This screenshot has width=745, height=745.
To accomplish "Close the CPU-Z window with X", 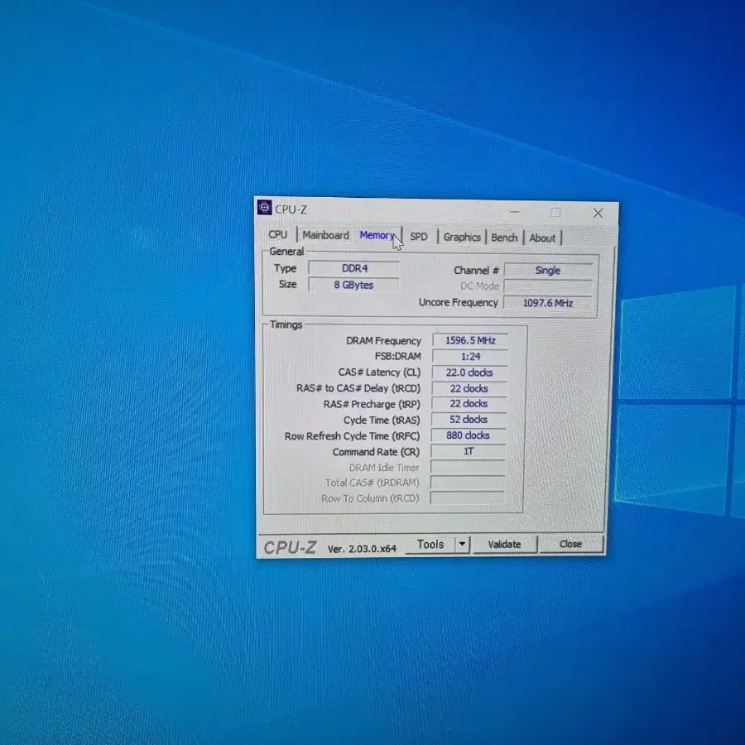I will tap(598, 214).
